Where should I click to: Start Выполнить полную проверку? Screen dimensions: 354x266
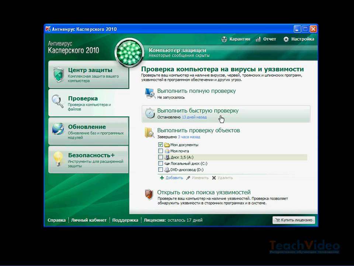[197, 91]
